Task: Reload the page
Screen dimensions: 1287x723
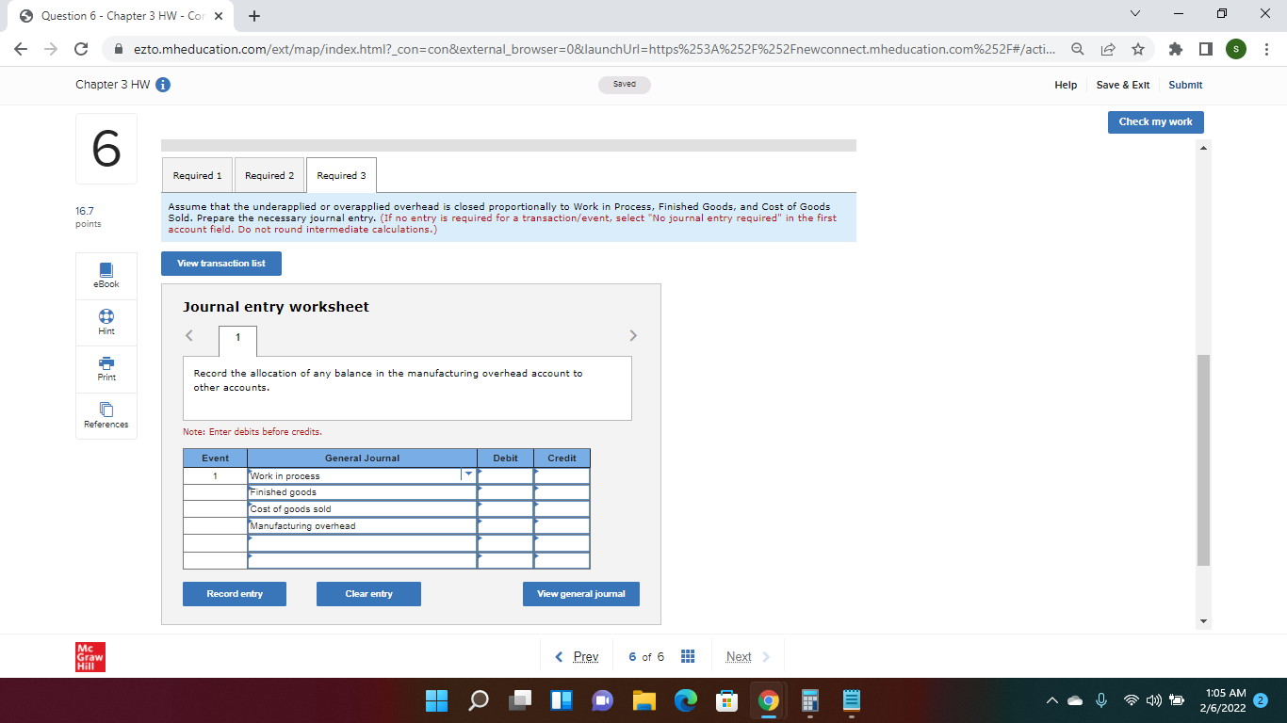Action: 81,49
